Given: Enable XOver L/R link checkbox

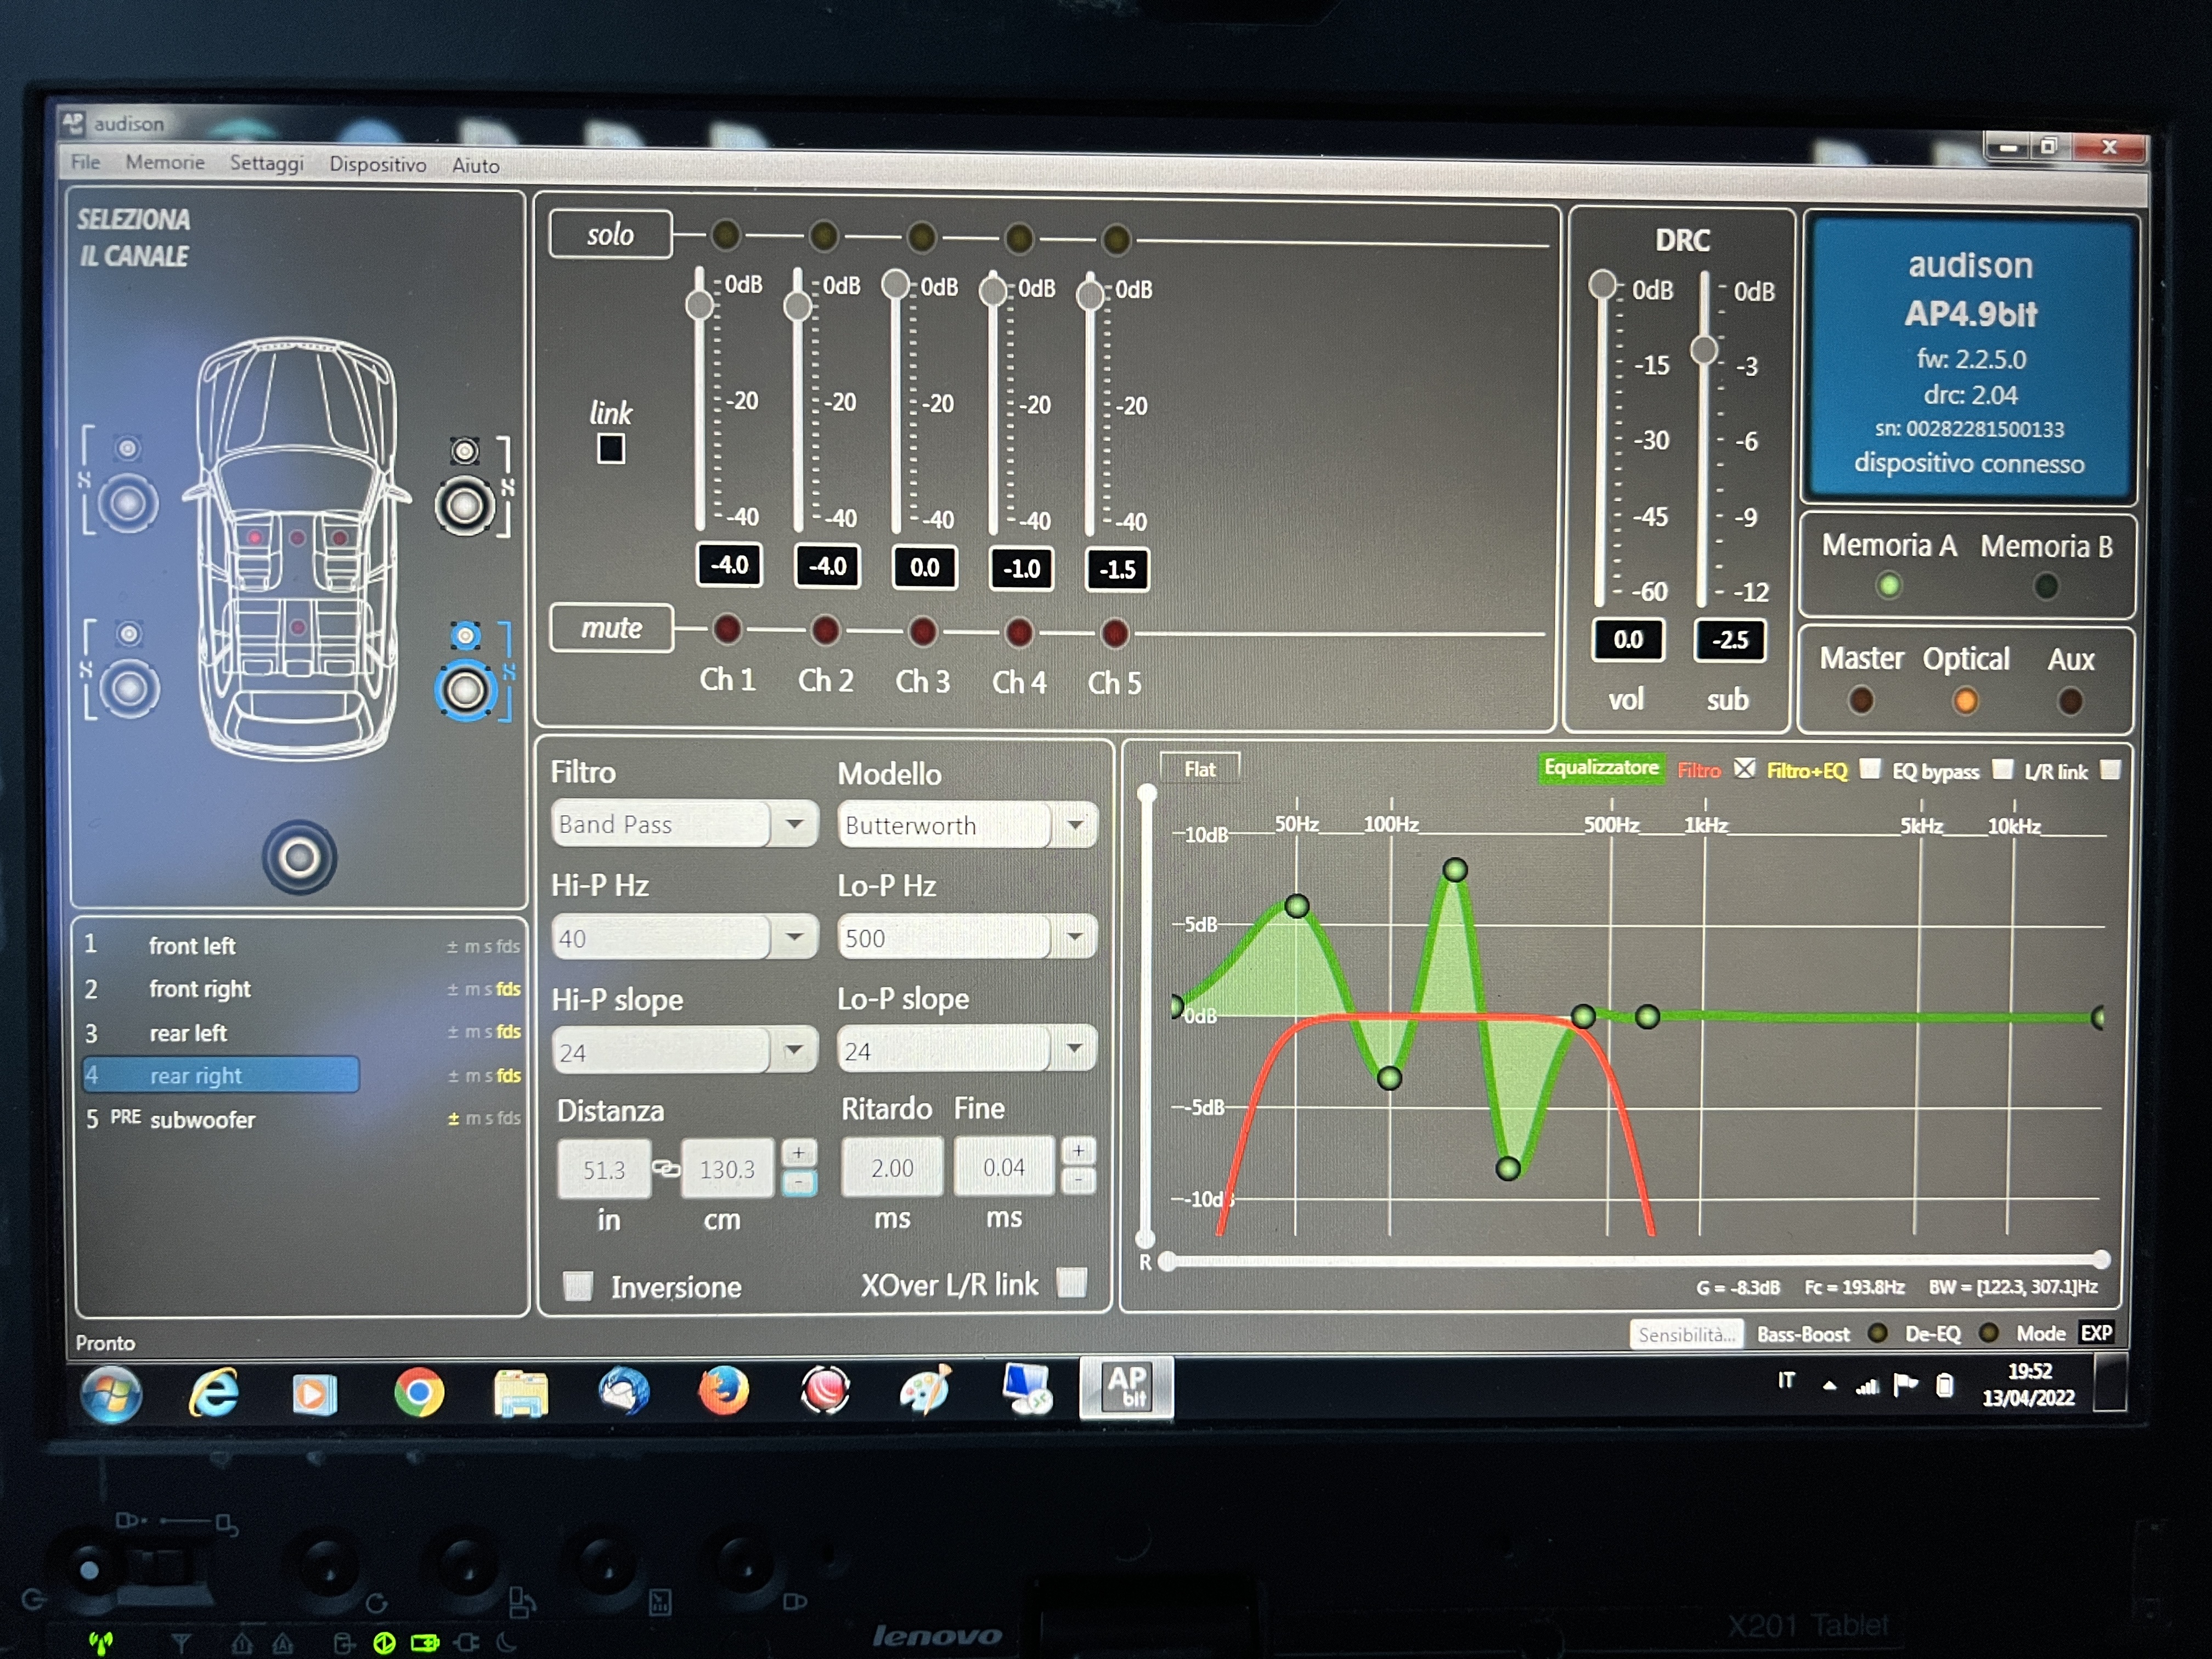Looking at the screenshot, I should point(1072,1282).
